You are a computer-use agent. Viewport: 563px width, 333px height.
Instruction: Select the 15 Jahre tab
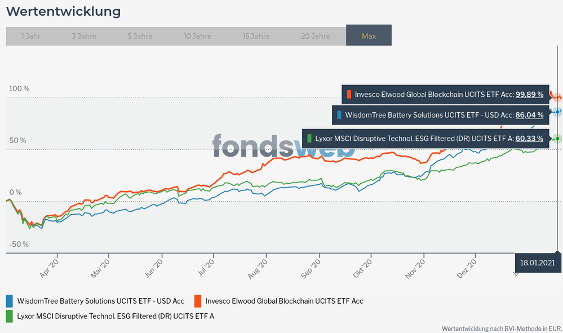coord(256,36)
